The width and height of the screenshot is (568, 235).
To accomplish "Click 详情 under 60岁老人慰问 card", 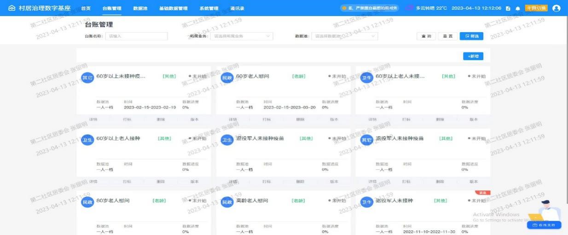I will (x=233, y=119).
